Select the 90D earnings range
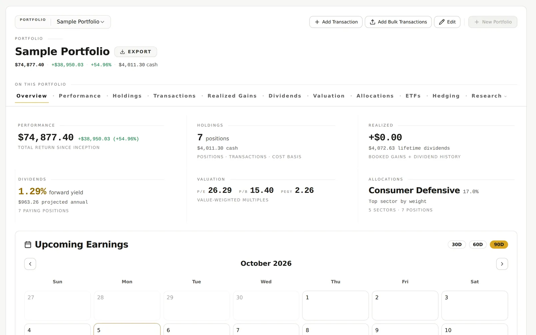The image size is (536, 335). pyautogui.click(x=499, y=245)
